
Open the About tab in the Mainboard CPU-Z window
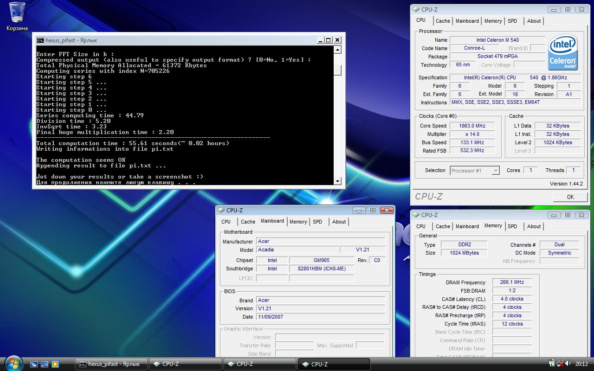pyautogui.click(x=339, y=222)
